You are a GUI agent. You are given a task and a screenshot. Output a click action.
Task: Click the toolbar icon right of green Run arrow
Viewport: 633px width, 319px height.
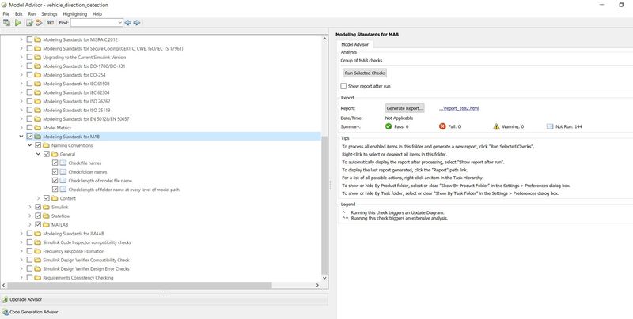[29, 23]
